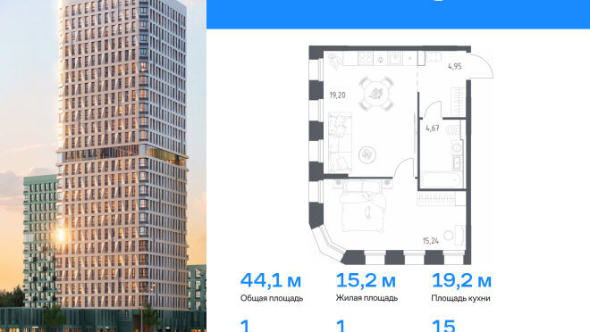Select the 44,1 м total area value

coord(271,280)
